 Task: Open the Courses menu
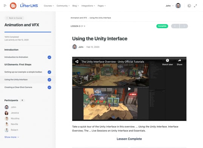coord(49,6)
